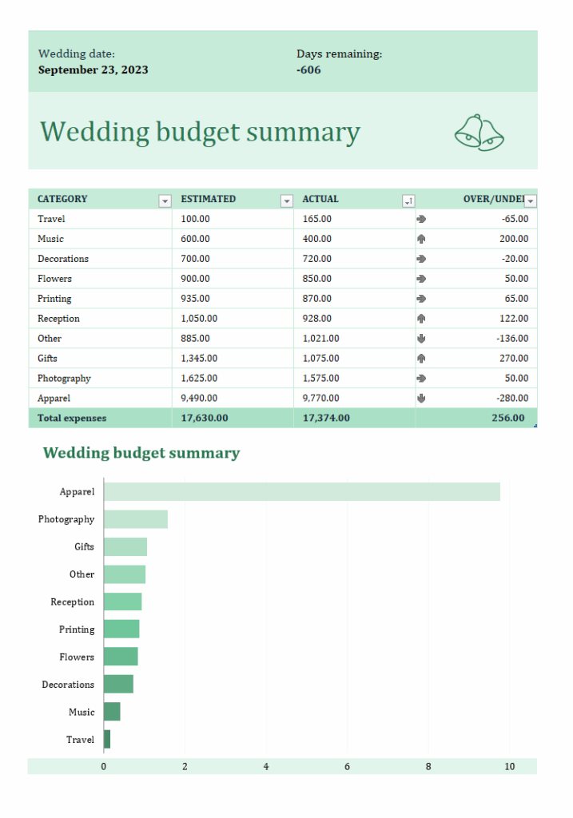
Task: Select the wedding date September 23, 2023 cell
Action: 93,69
